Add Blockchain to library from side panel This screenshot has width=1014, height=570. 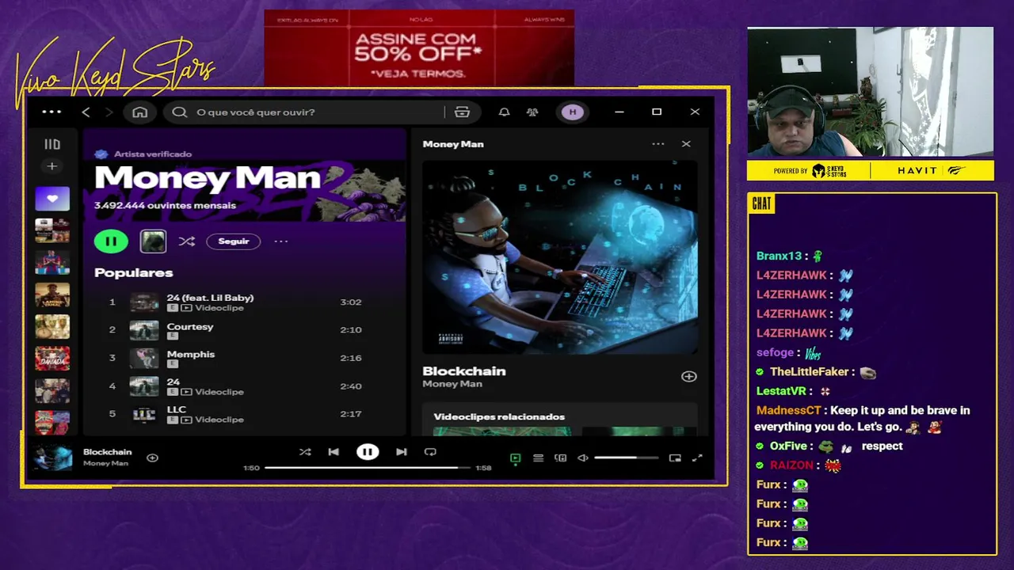[689, 377]
